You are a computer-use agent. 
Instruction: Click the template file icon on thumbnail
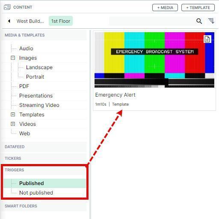207,39
